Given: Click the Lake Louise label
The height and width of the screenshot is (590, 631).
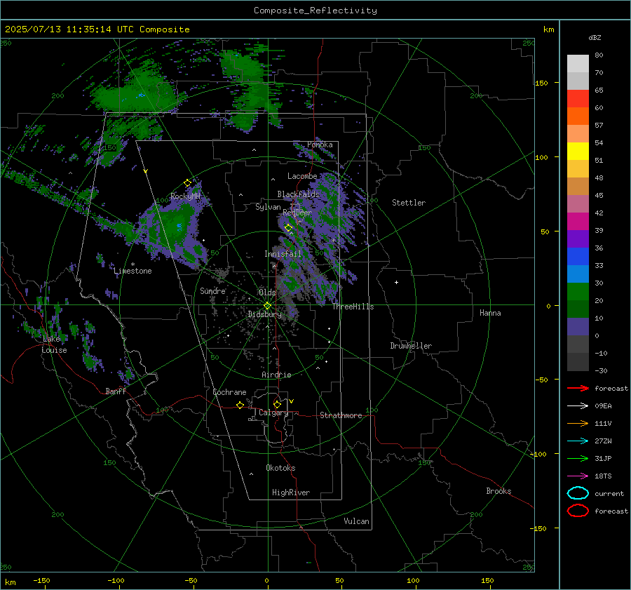Looking at the screenshot, I should point(54,344).
